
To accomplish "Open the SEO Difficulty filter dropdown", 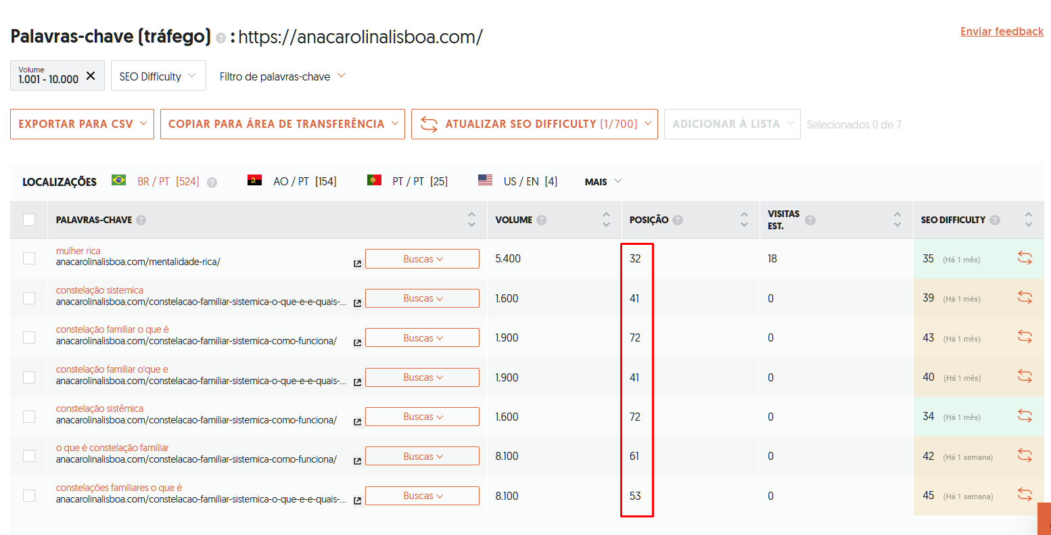I will click(x=158, y=76).
